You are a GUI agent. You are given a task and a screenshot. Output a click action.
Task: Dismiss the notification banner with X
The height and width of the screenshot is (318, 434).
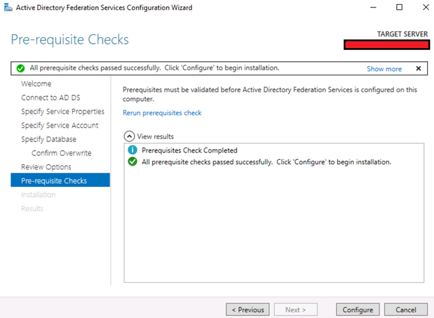point(419,69)
